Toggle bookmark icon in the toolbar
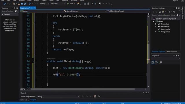185x104 pixels. tap(99, 4)
